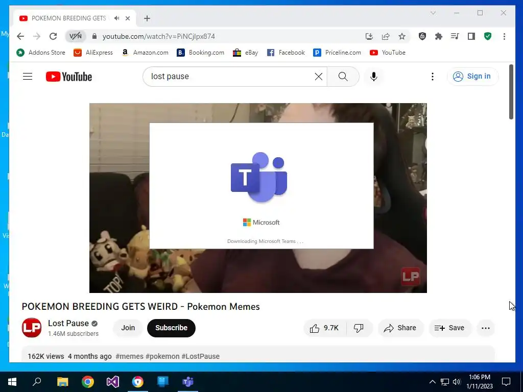523x392 pixels.
Task: Click the green shield checkmark extension
Action: point(488,36)
